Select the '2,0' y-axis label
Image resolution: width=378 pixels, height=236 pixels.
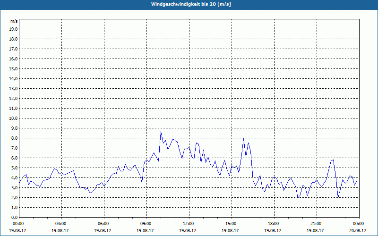pos(14,197)
